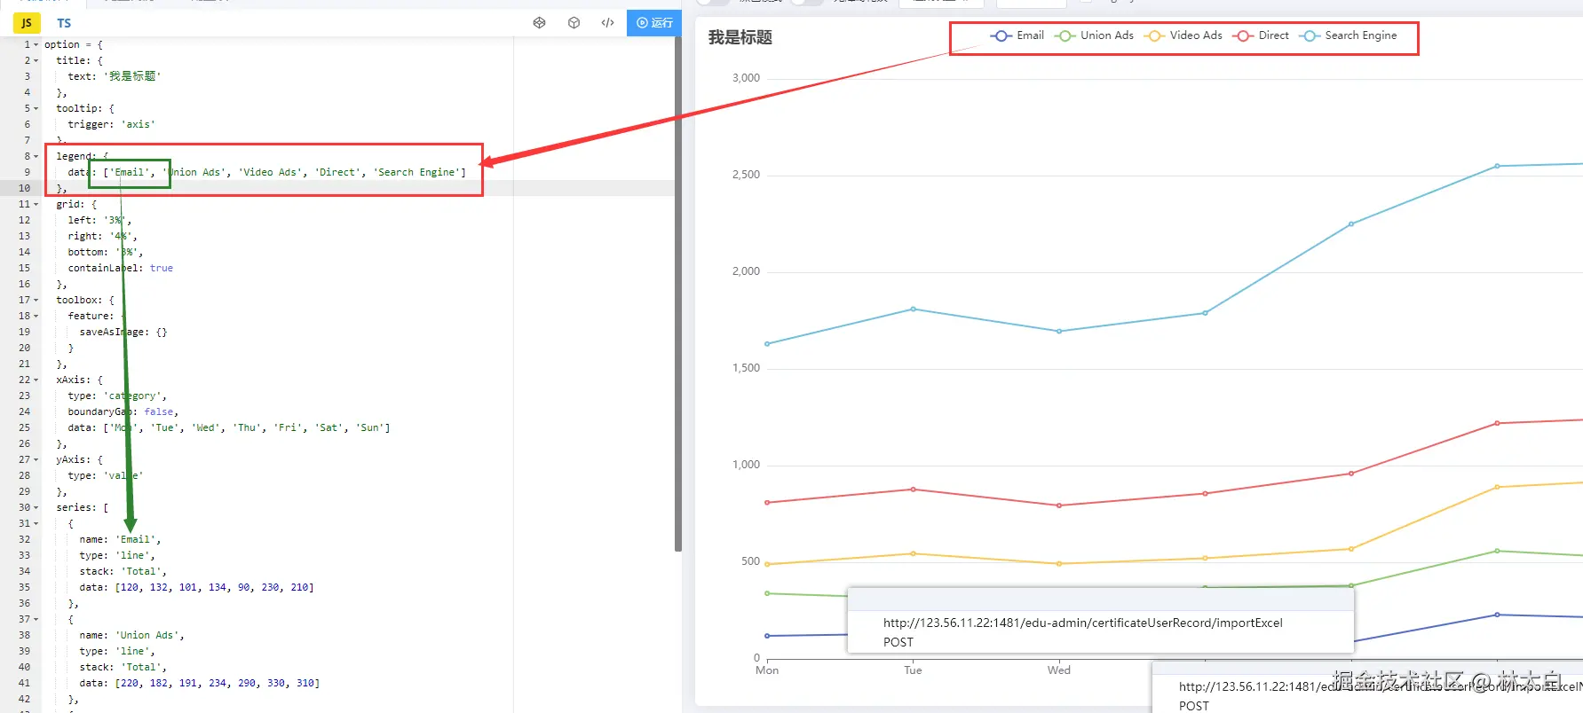Click the Union Ads data point above Mon

pos(767,593)
